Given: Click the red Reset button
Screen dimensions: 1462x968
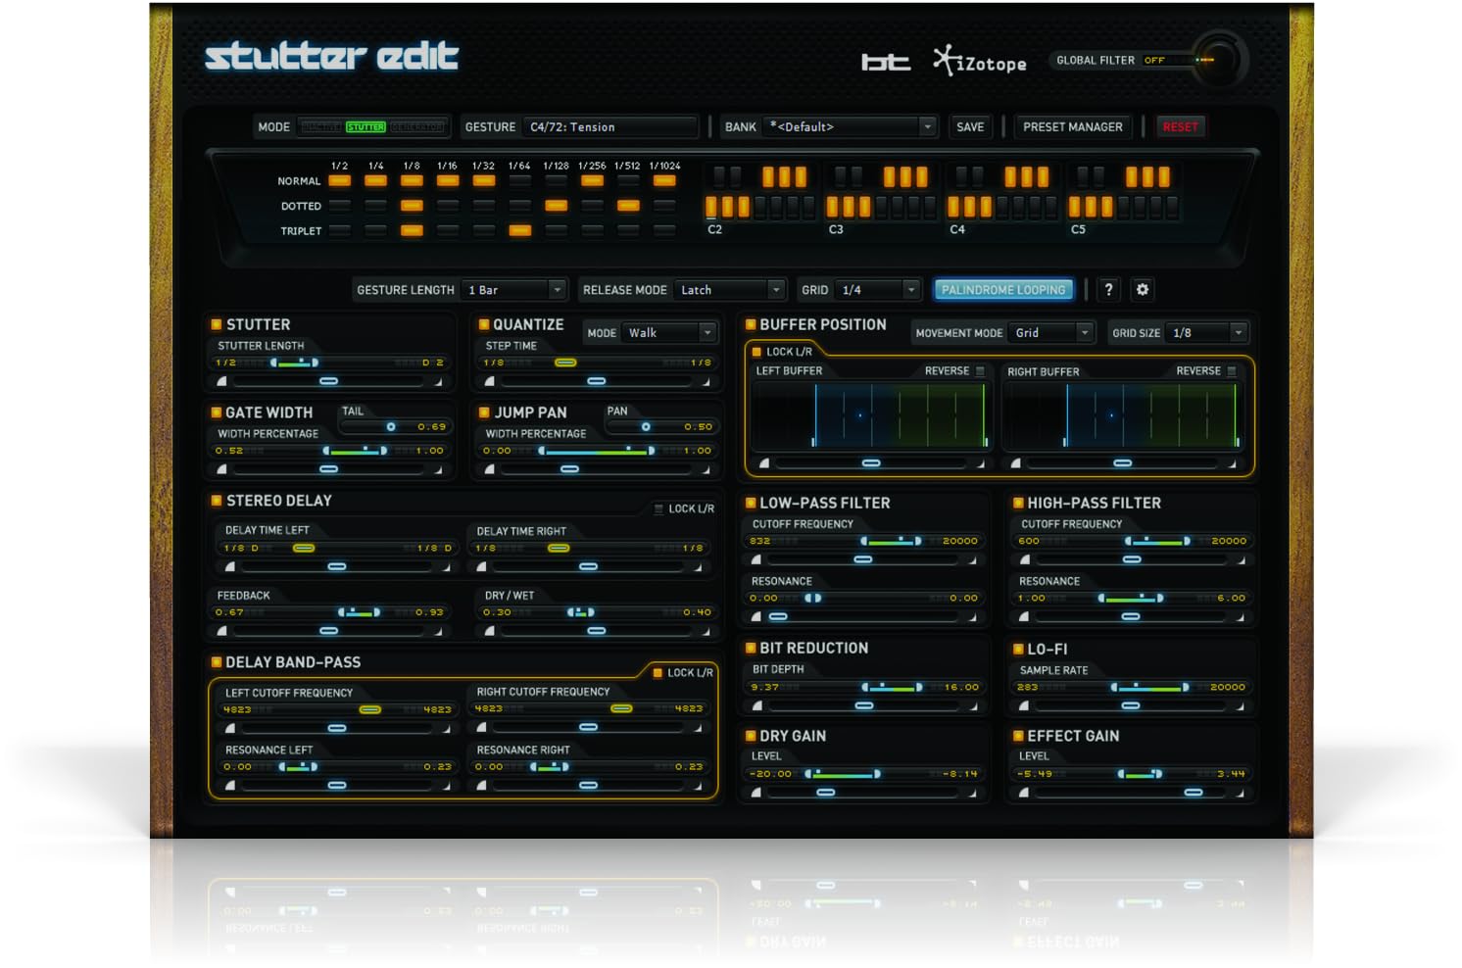Looking at the screenshot, I should point(1180,127).
